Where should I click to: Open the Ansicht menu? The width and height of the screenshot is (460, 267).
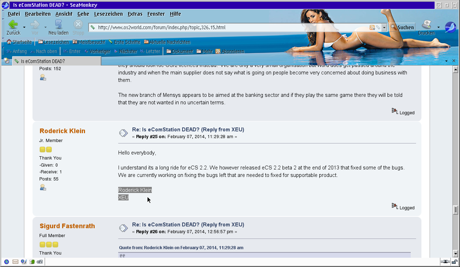tap(64, 14)
